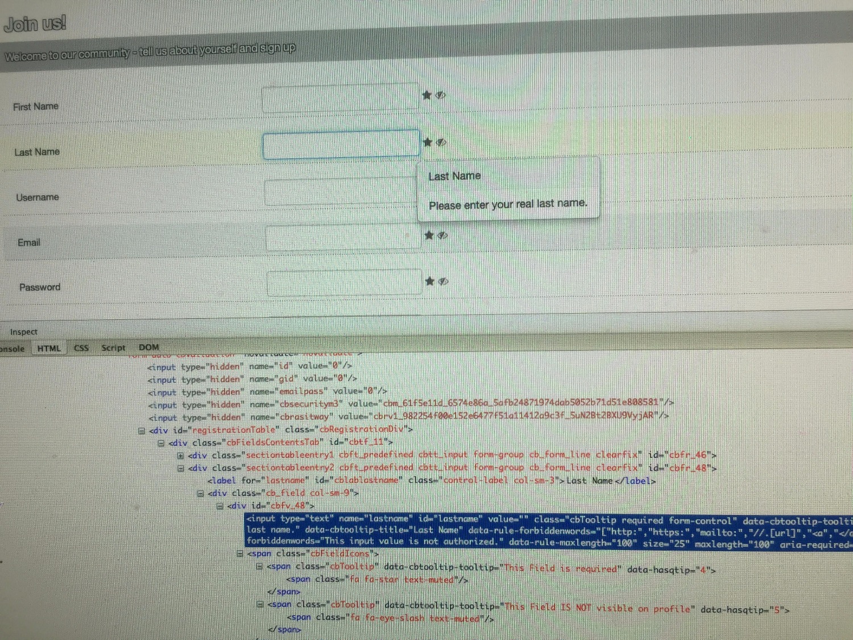Select the highlighted lastname input element row

(x=549, y=531)
